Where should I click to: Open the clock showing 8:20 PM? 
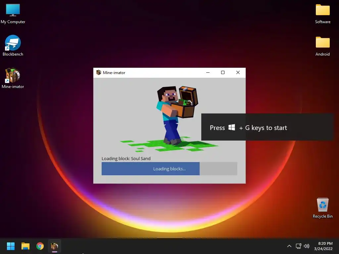pos(323,246)
